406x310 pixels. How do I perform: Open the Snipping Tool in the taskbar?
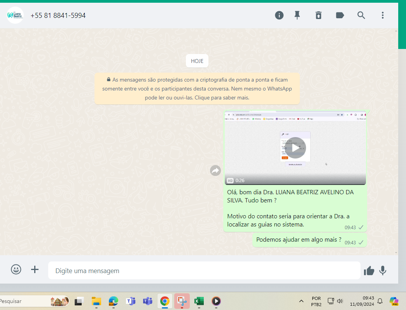point(182,301)
